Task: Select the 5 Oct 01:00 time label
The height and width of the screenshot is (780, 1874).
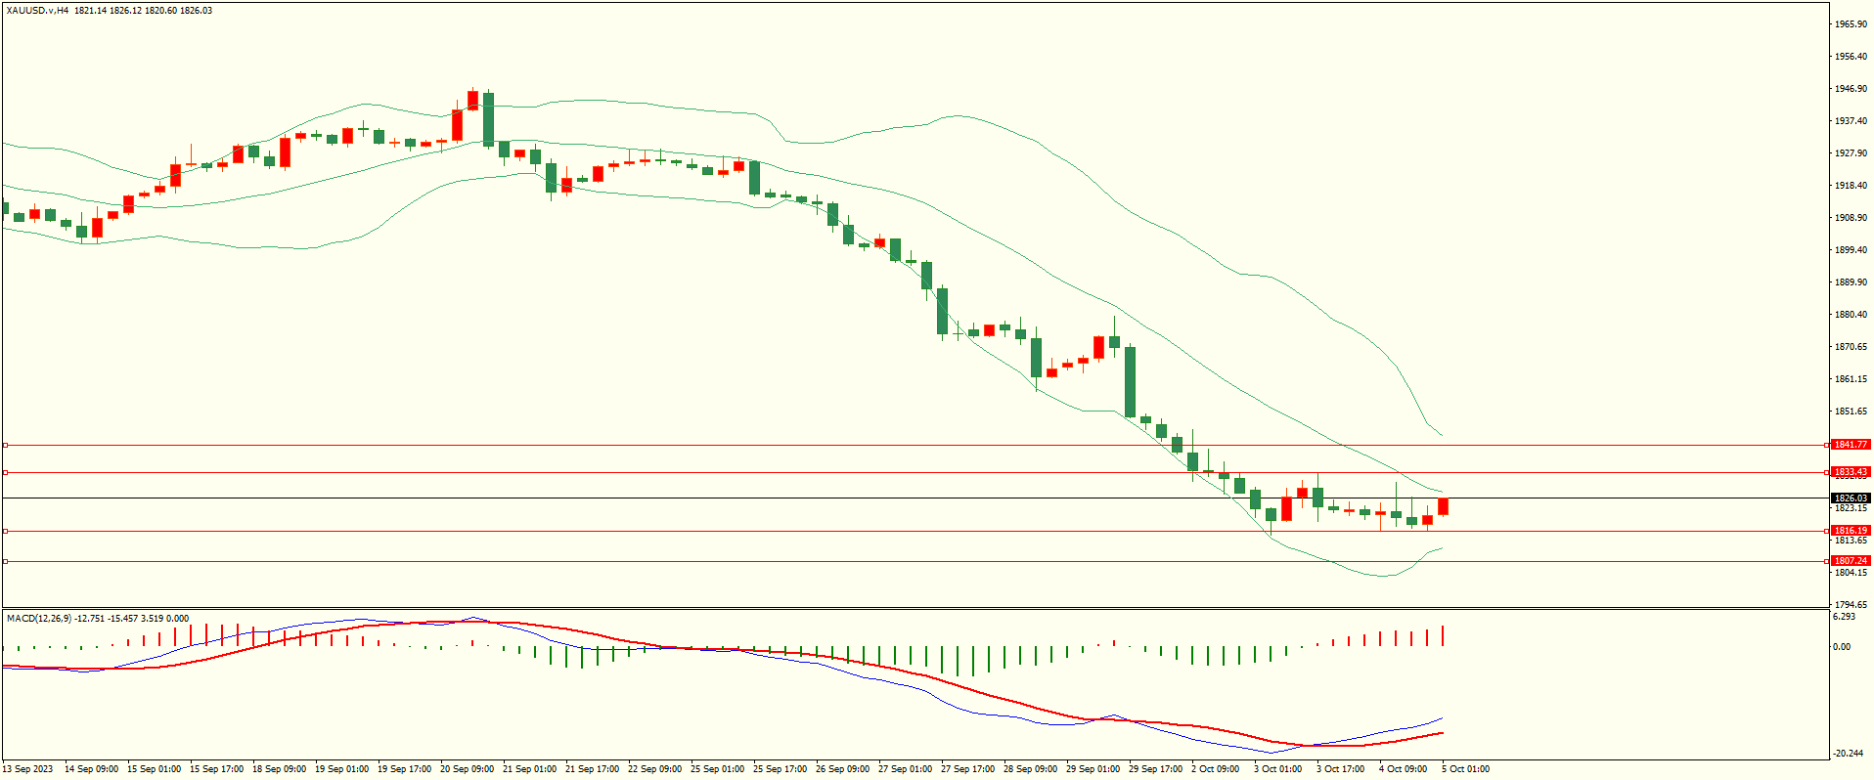Action: [x=1465, y=769]
